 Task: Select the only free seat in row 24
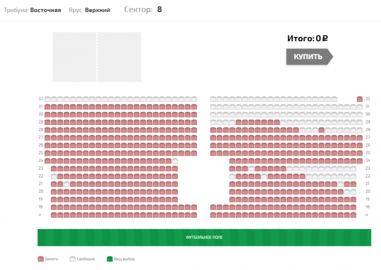175,161
